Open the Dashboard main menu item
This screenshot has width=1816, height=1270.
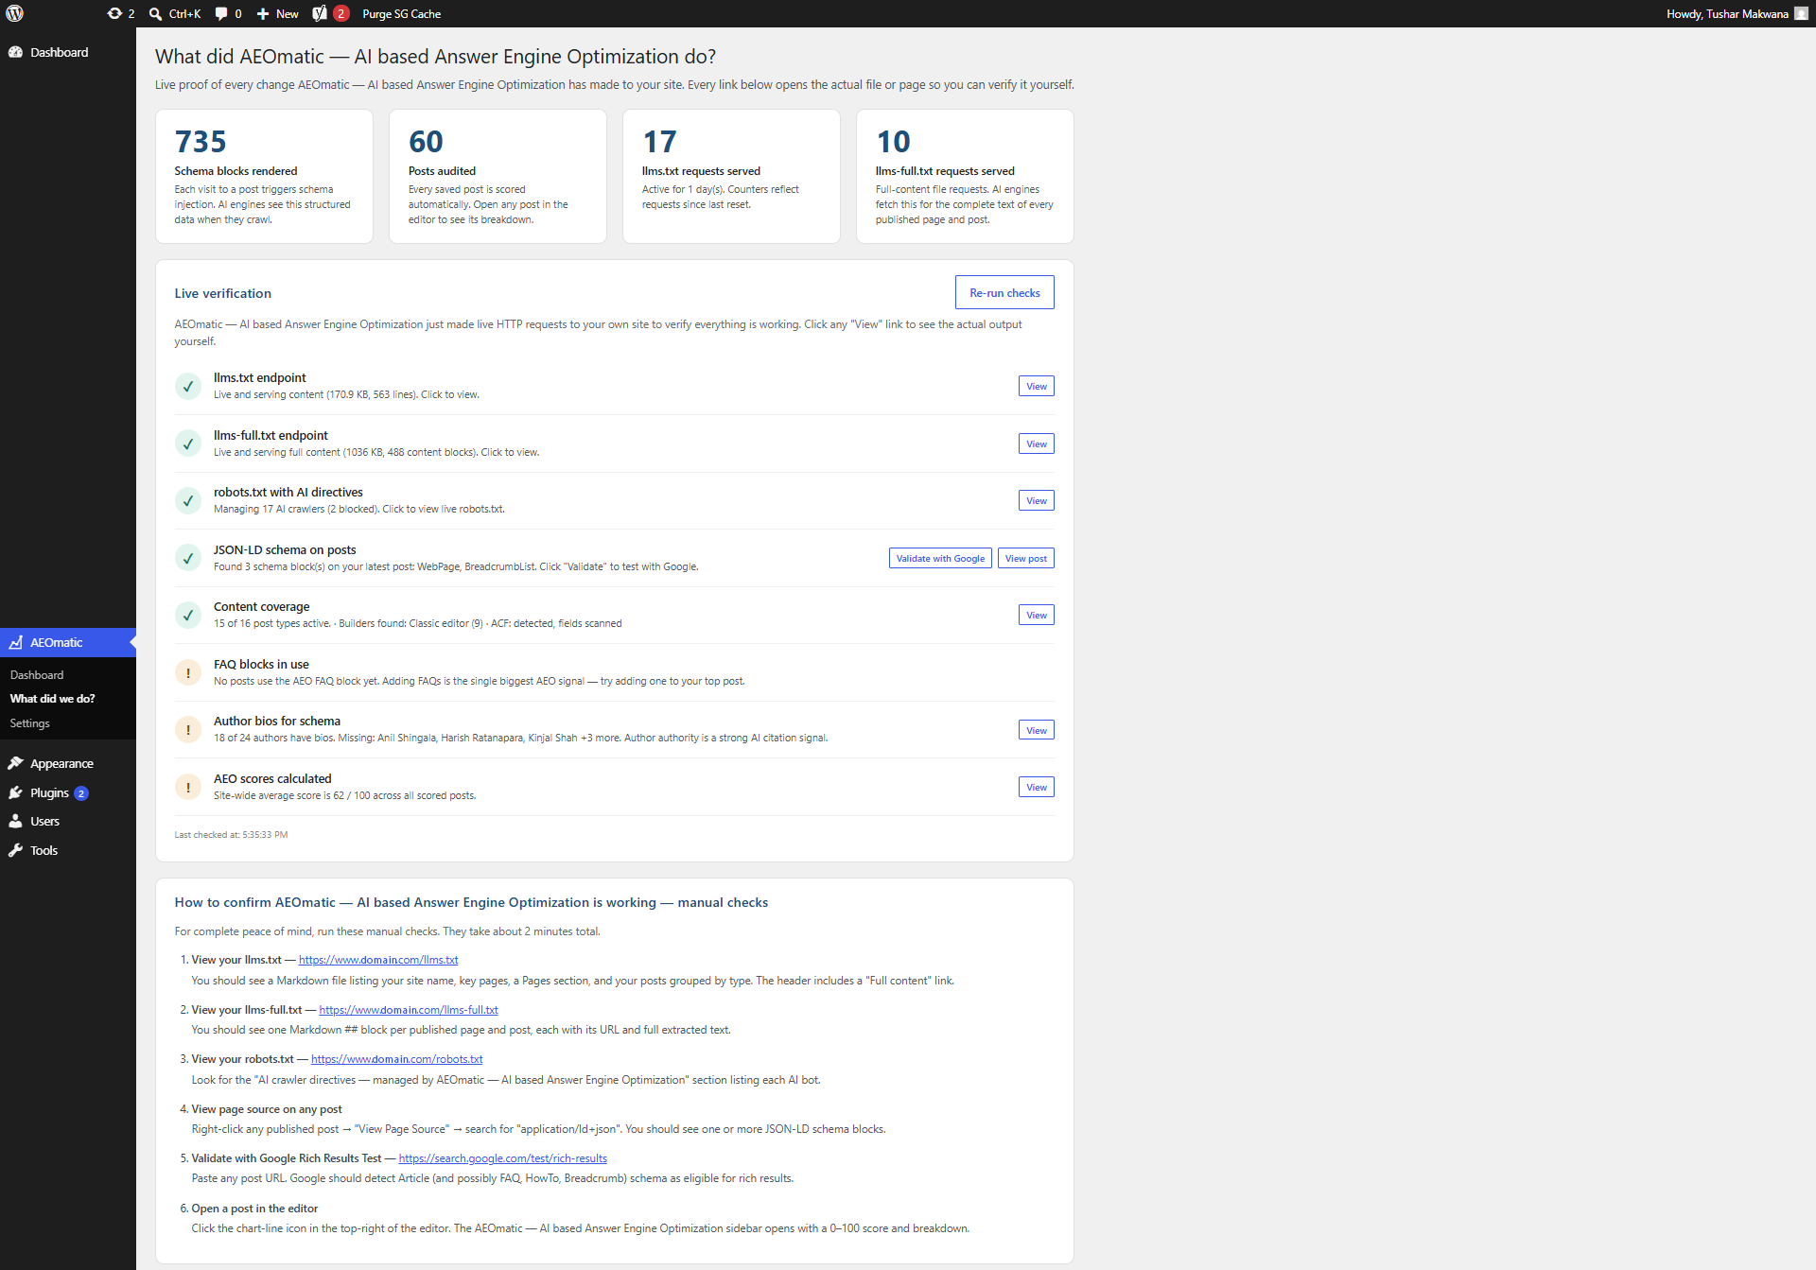(x=68, y=52)
